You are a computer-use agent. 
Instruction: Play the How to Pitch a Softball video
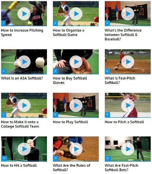pos(128,105)
